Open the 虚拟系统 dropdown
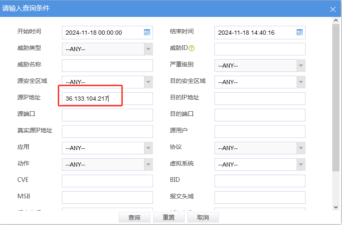This screenshot has width=342, height=225. click(301, 165)
